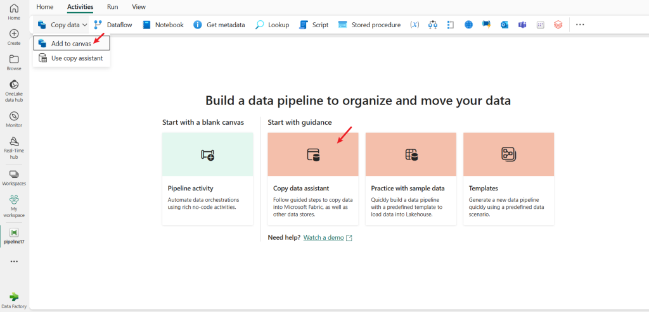Click the Pipeline activity card image

pos(207,154)
